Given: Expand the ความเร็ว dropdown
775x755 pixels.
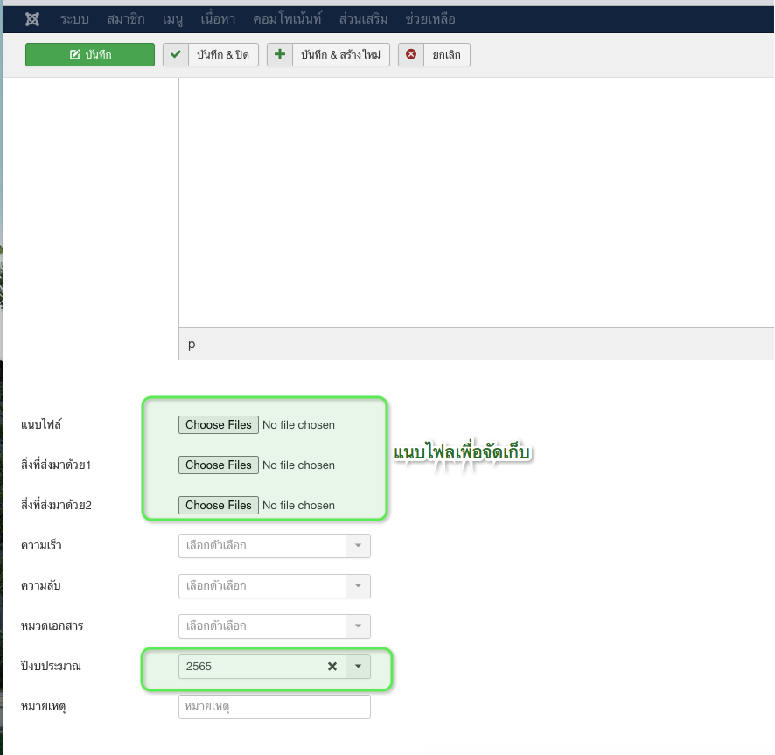Looking at the screenshot, I should click(274, 546).
